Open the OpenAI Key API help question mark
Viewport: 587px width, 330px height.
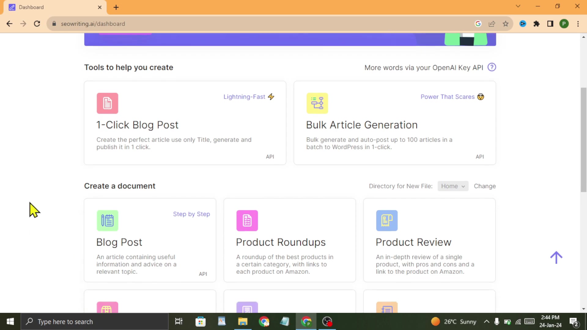pyautogui.click(x=492, y=67)
